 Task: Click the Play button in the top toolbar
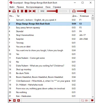coord(10,11)
